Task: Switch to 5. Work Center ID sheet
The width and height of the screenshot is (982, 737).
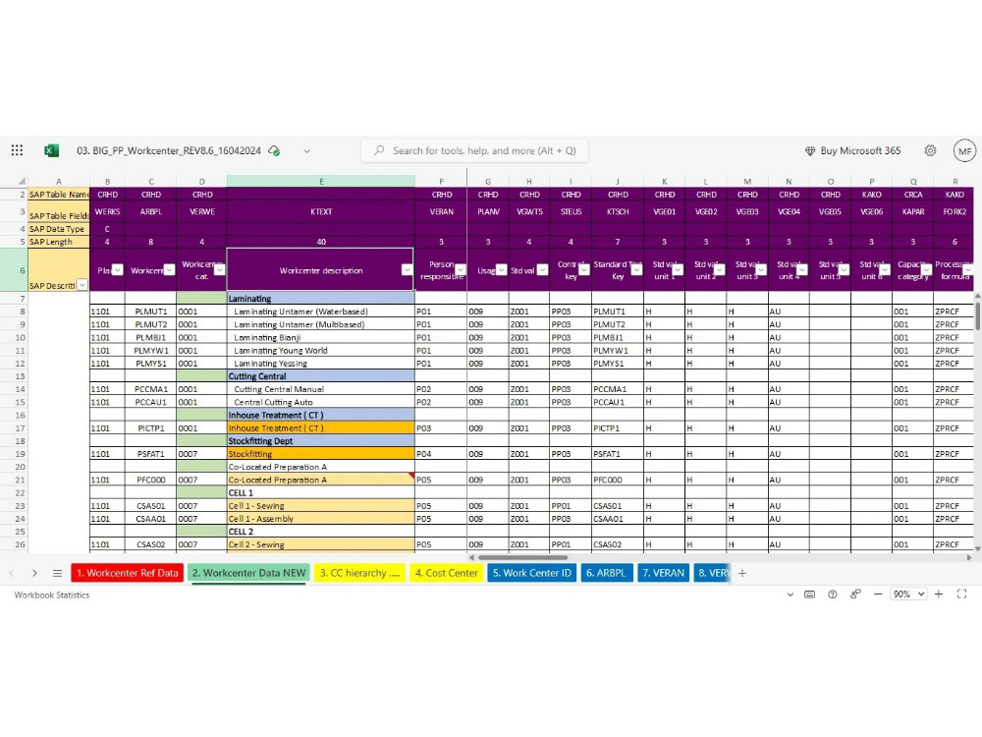Action: pyautogui.click(x=531, y=573)
